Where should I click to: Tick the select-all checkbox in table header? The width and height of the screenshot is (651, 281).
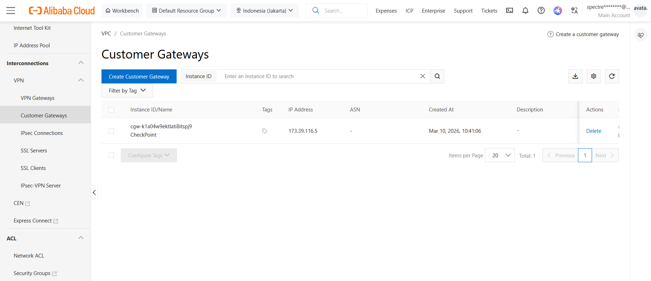tap(111, 110)
